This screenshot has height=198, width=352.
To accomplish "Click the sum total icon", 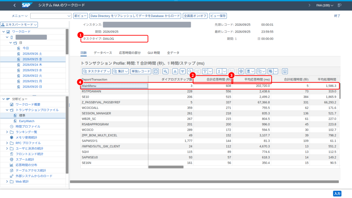I will [219, 71].
